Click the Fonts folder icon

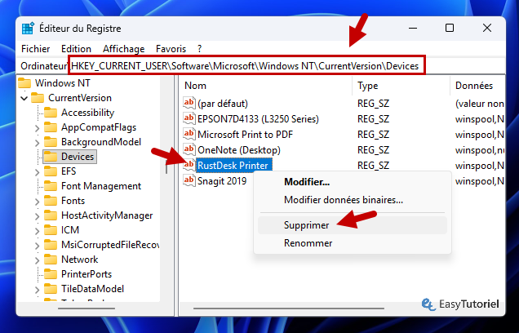pyautogui.click(x=51, y=201)
